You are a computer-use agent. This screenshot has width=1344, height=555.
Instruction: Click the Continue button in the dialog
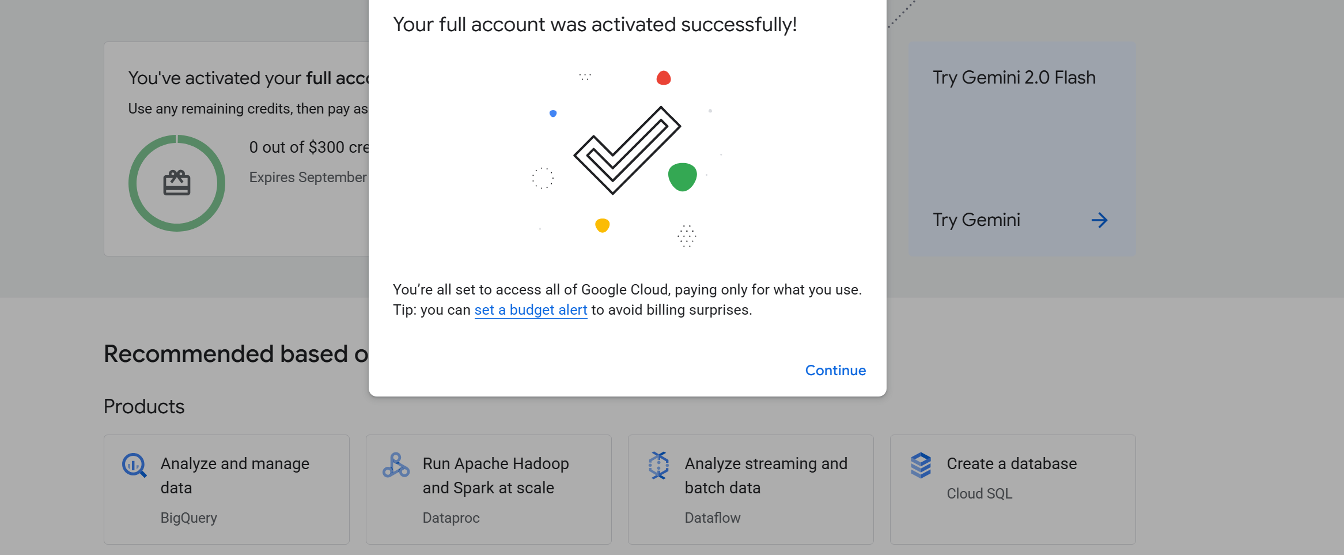pyautogui.click(x=835, y=371)
